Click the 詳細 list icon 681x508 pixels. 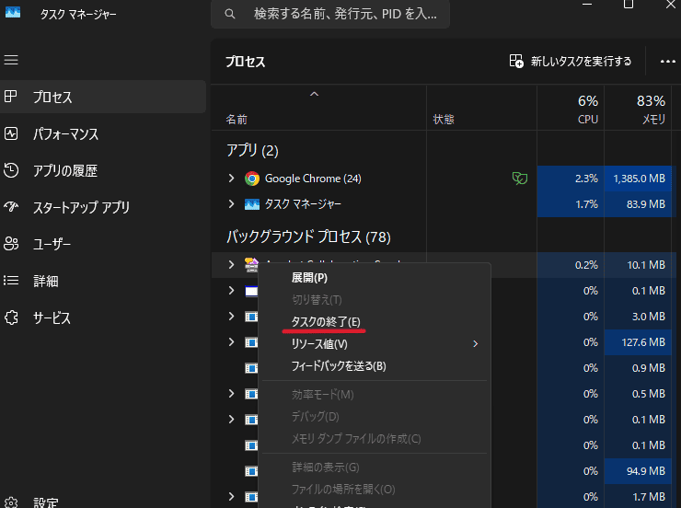pos(11,281)
